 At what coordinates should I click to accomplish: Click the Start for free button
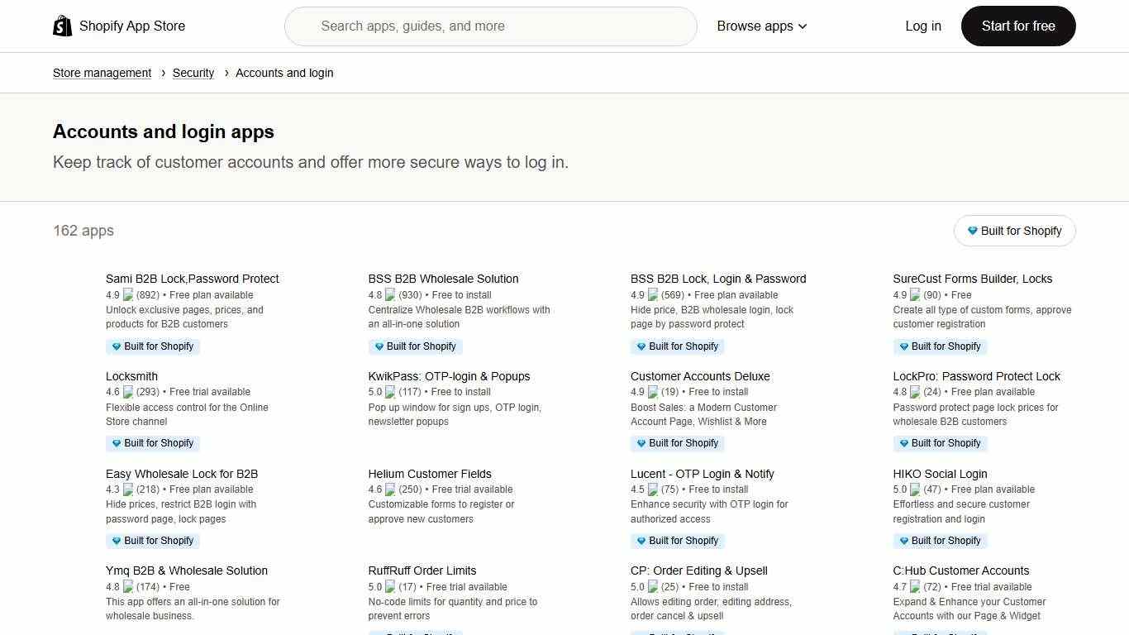coord(1017,26)
